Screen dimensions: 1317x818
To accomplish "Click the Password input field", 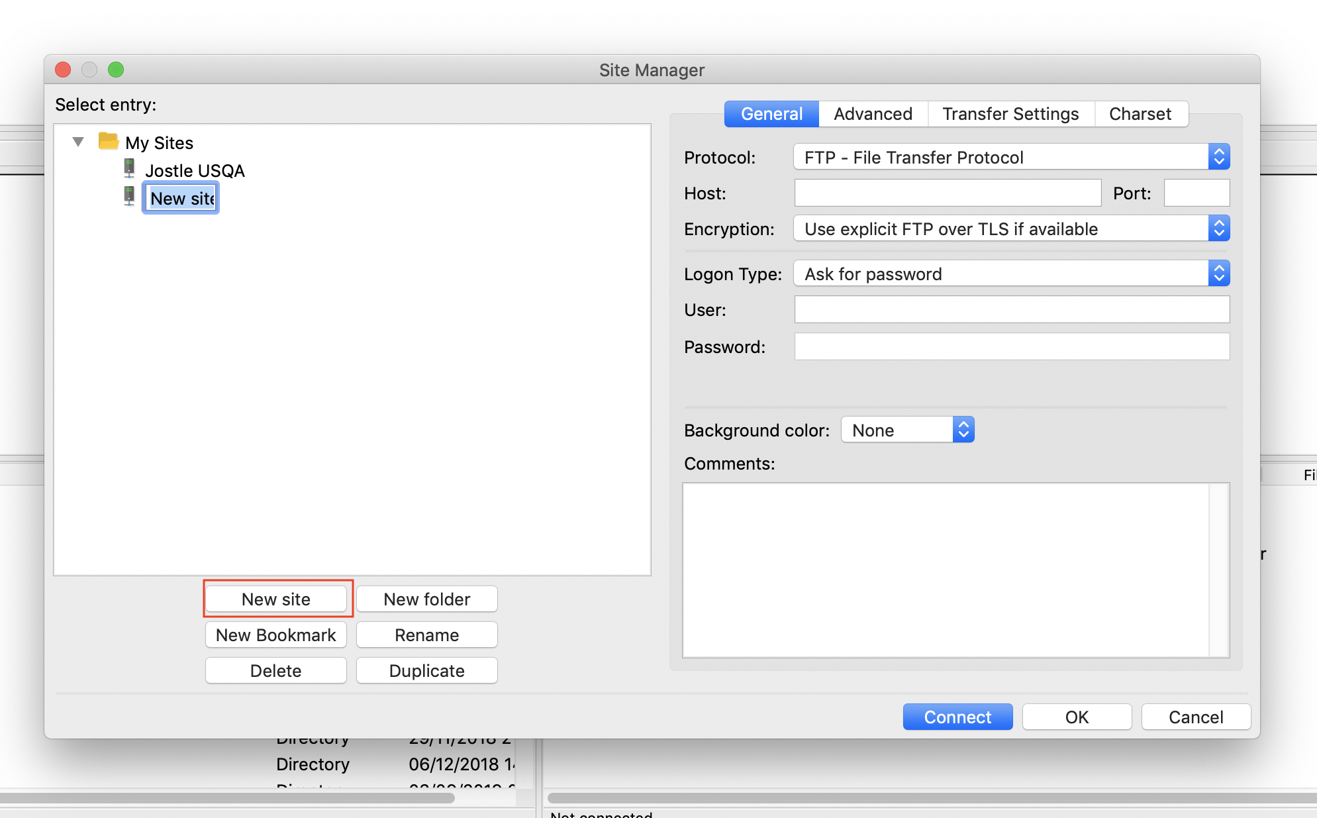I will click(x=1012, y=346).
